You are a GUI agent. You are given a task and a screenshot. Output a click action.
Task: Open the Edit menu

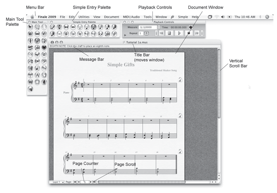point(71,17)
